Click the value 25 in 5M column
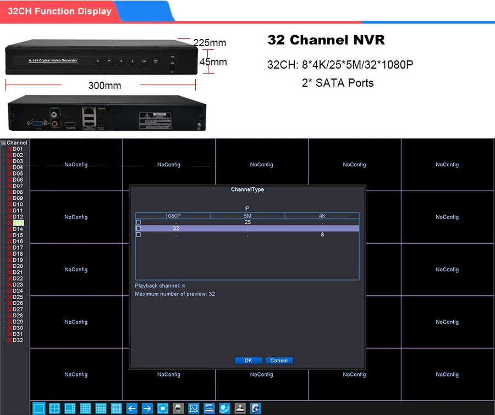The height and width of the screenshot is (415, 495). click(x=248, y=222)
